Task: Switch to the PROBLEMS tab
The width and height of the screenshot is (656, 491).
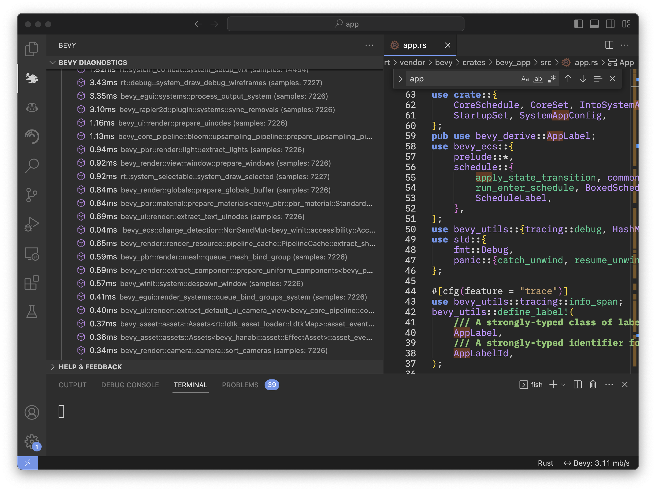Action: pyautogui.click(x=240, y=385)
